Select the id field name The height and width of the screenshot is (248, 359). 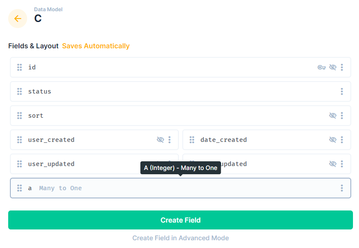point(32,67)
